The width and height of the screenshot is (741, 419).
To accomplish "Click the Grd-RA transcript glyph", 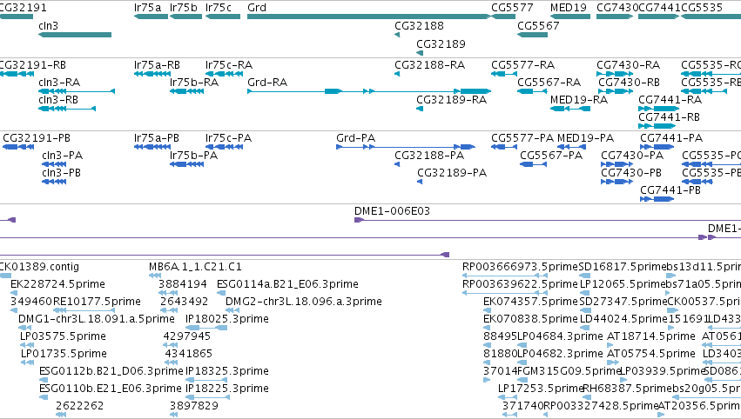I will (x=369, y=91).
